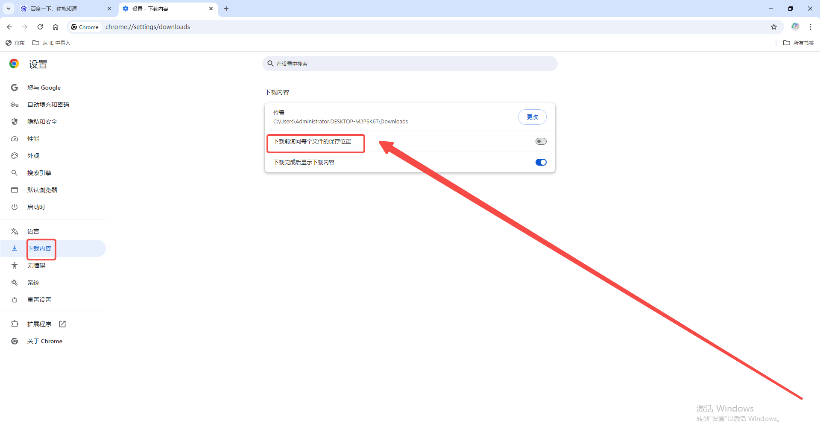The height and width of the screenshot is (444, 820).
Task: Select 无障碍 in the sidebar
Action: coord(36,266)
